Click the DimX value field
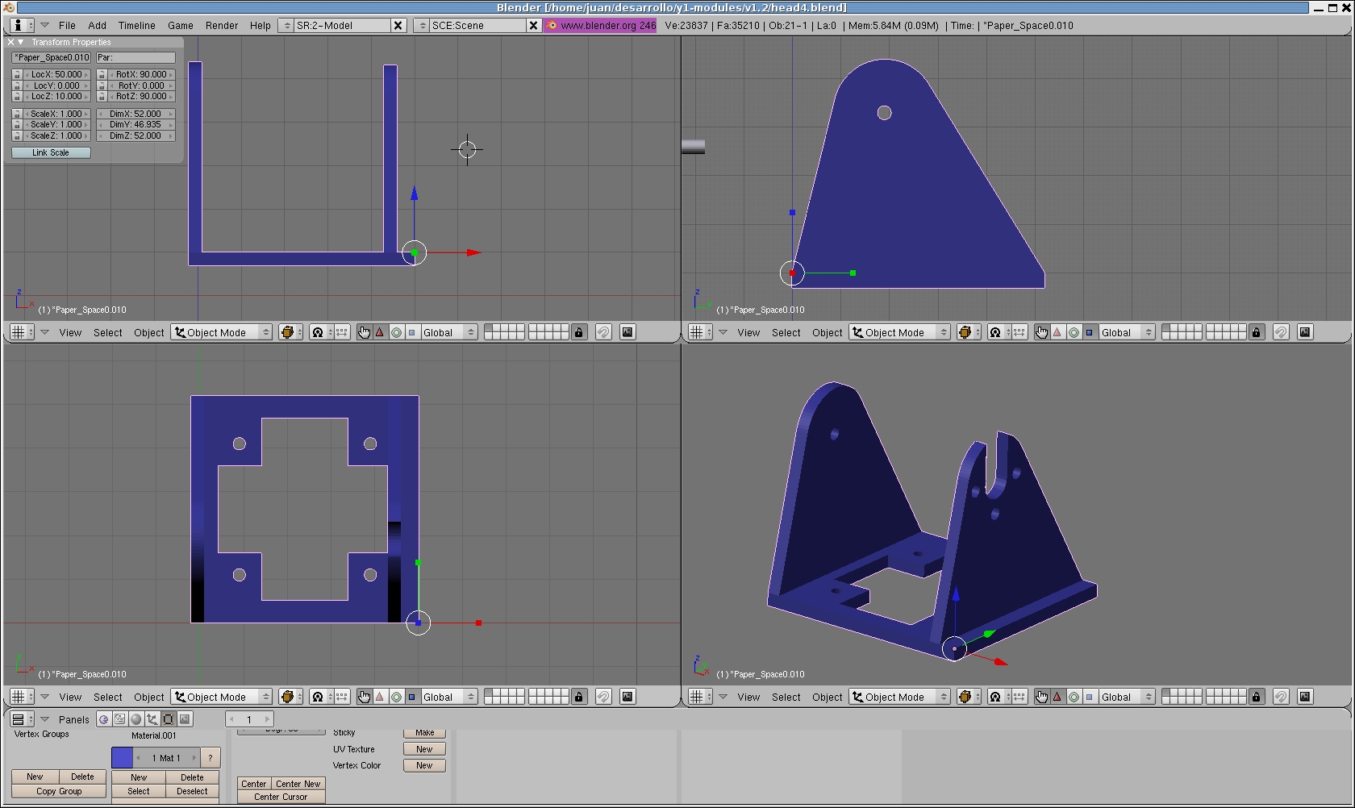The height and width of the screenshot is (808, 1355). click(135, 114)
